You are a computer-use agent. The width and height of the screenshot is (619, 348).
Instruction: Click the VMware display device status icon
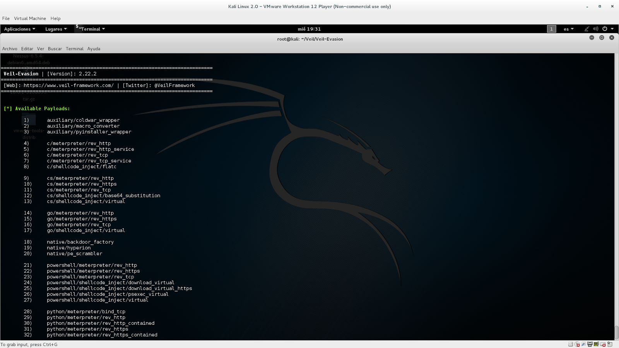pos(603,344)
